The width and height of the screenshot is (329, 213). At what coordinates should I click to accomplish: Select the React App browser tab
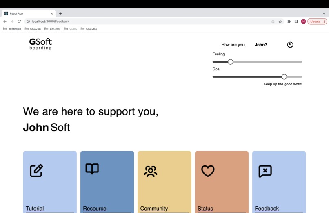click(29, 13)
